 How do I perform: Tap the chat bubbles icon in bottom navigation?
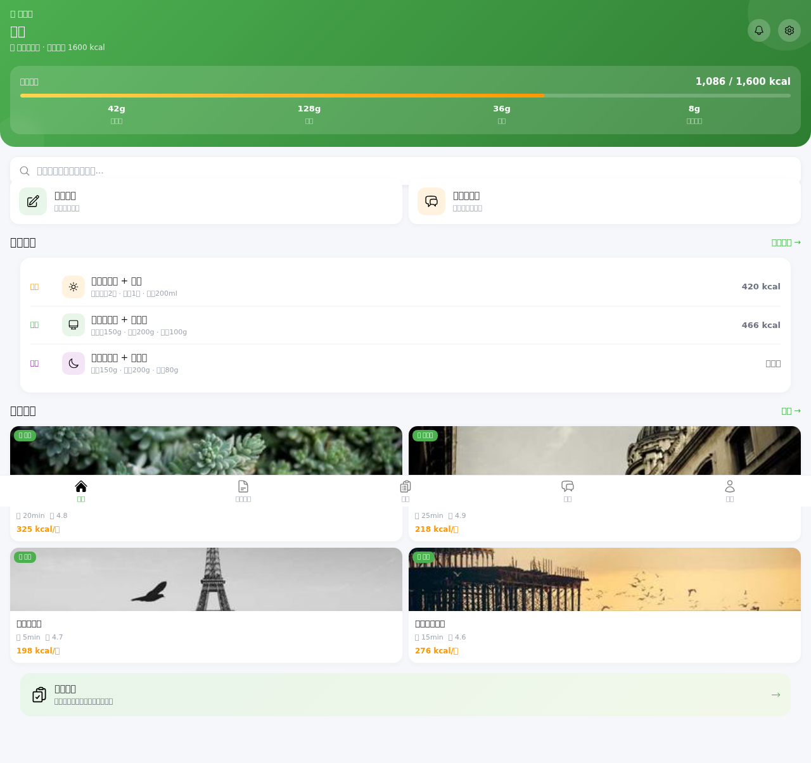(x=568, y=486)
